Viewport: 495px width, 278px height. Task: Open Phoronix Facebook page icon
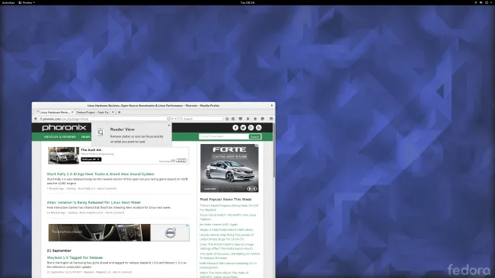pos(235,128)
